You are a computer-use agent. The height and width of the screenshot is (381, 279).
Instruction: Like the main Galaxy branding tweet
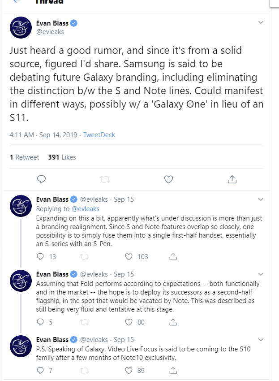click(x=168, y=179)
